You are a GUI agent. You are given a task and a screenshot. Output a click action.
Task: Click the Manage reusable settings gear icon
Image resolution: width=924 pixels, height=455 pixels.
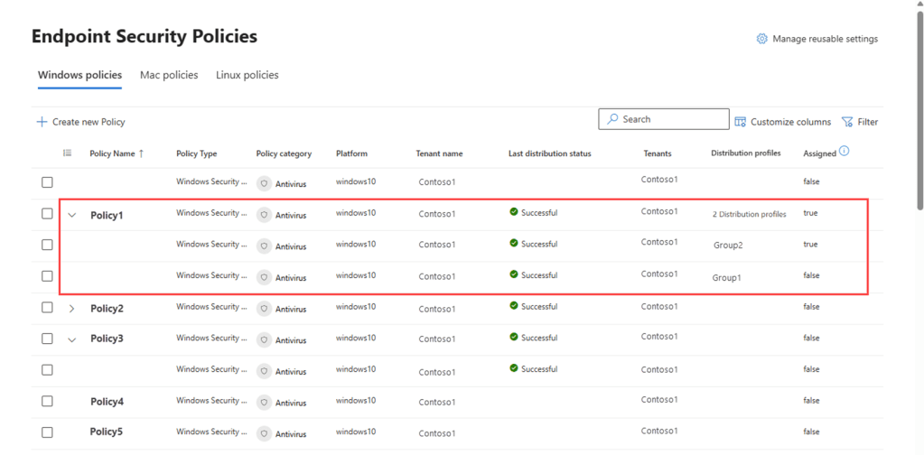761,39
